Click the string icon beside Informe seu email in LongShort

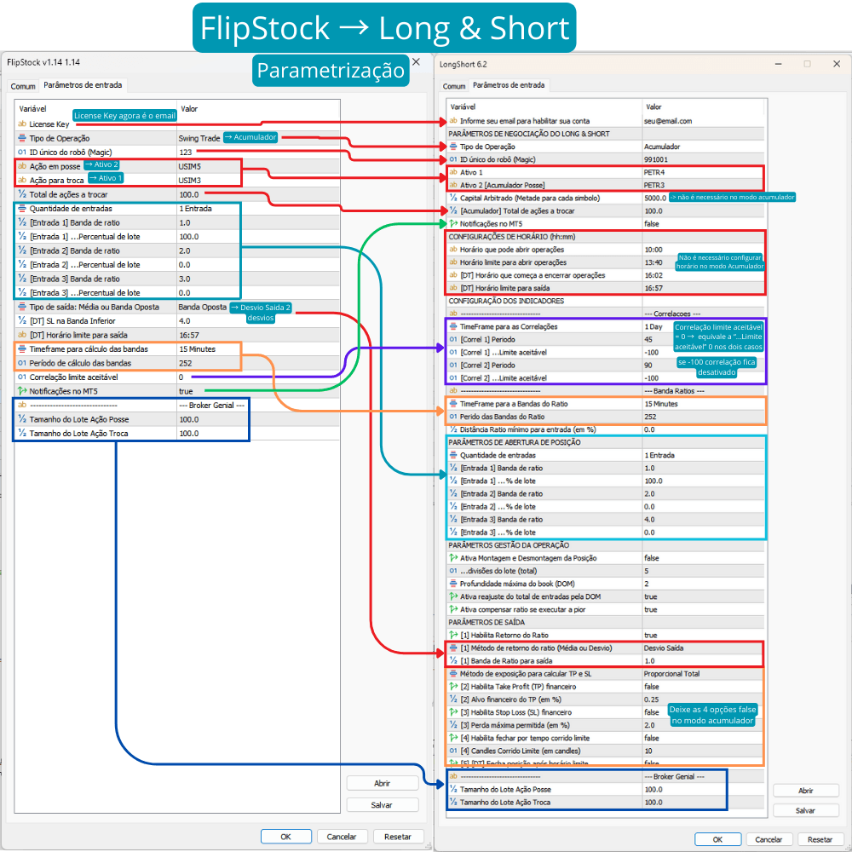pos(453,121)
